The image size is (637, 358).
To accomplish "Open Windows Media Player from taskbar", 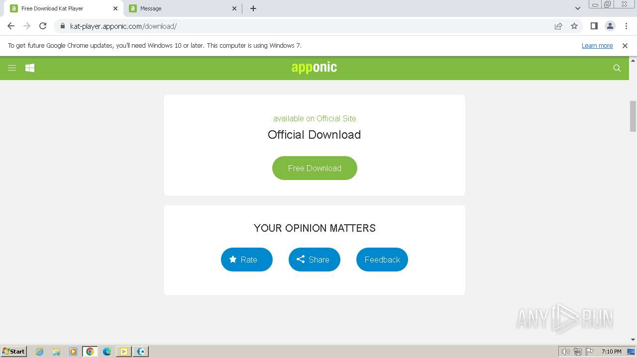I will pyautogui.click(x=73, y=352).
